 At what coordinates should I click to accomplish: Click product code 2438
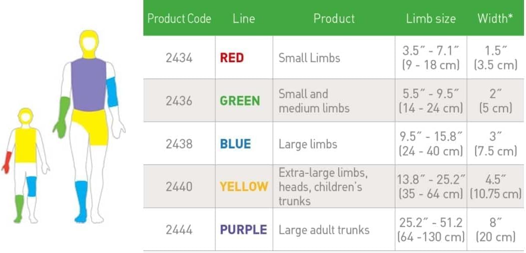pos(179,144)
